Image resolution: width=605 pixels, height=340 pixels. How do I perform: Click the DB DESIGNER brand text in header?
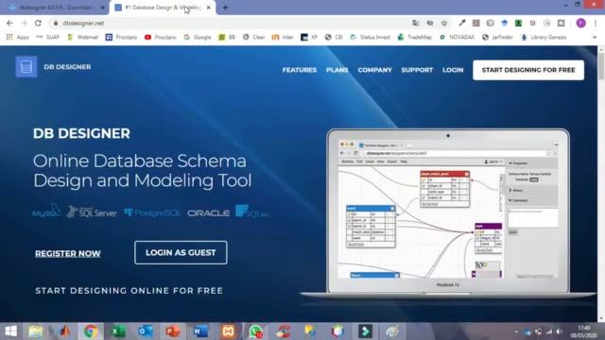[67, 67]
